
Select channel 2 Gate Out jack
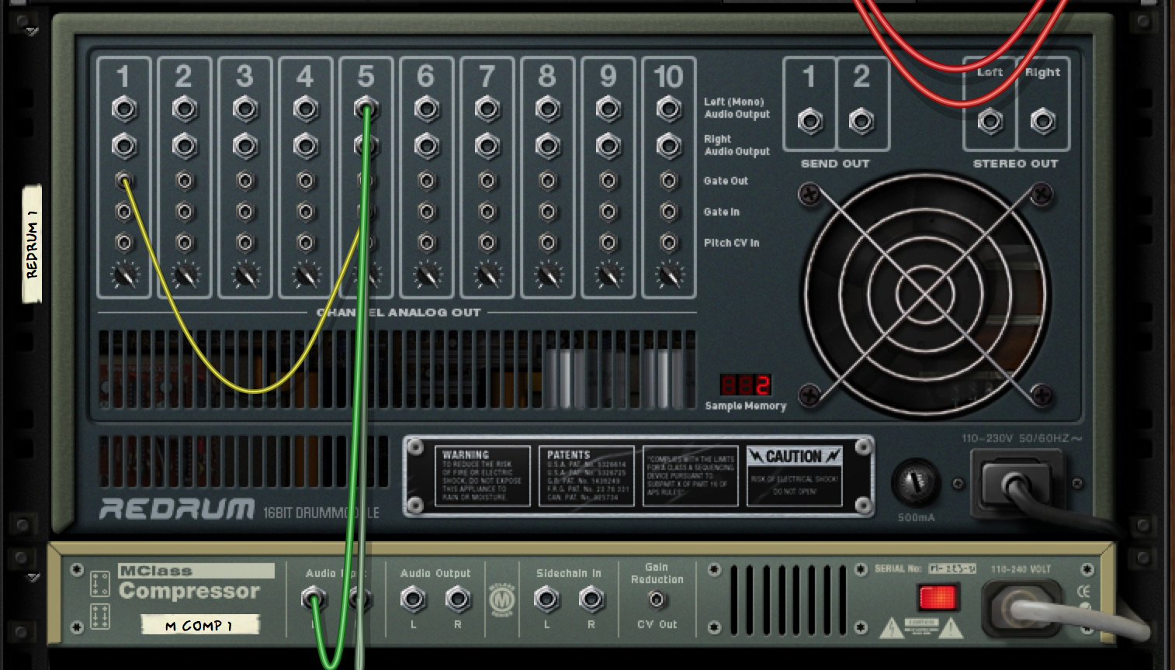[185, 181]
